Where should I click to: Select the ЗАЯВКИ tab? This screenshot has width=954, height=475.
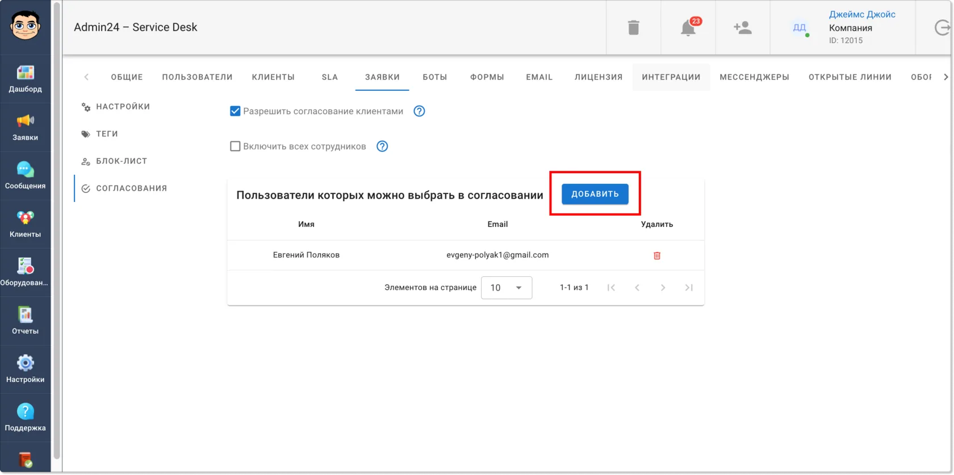click(382, 77)
